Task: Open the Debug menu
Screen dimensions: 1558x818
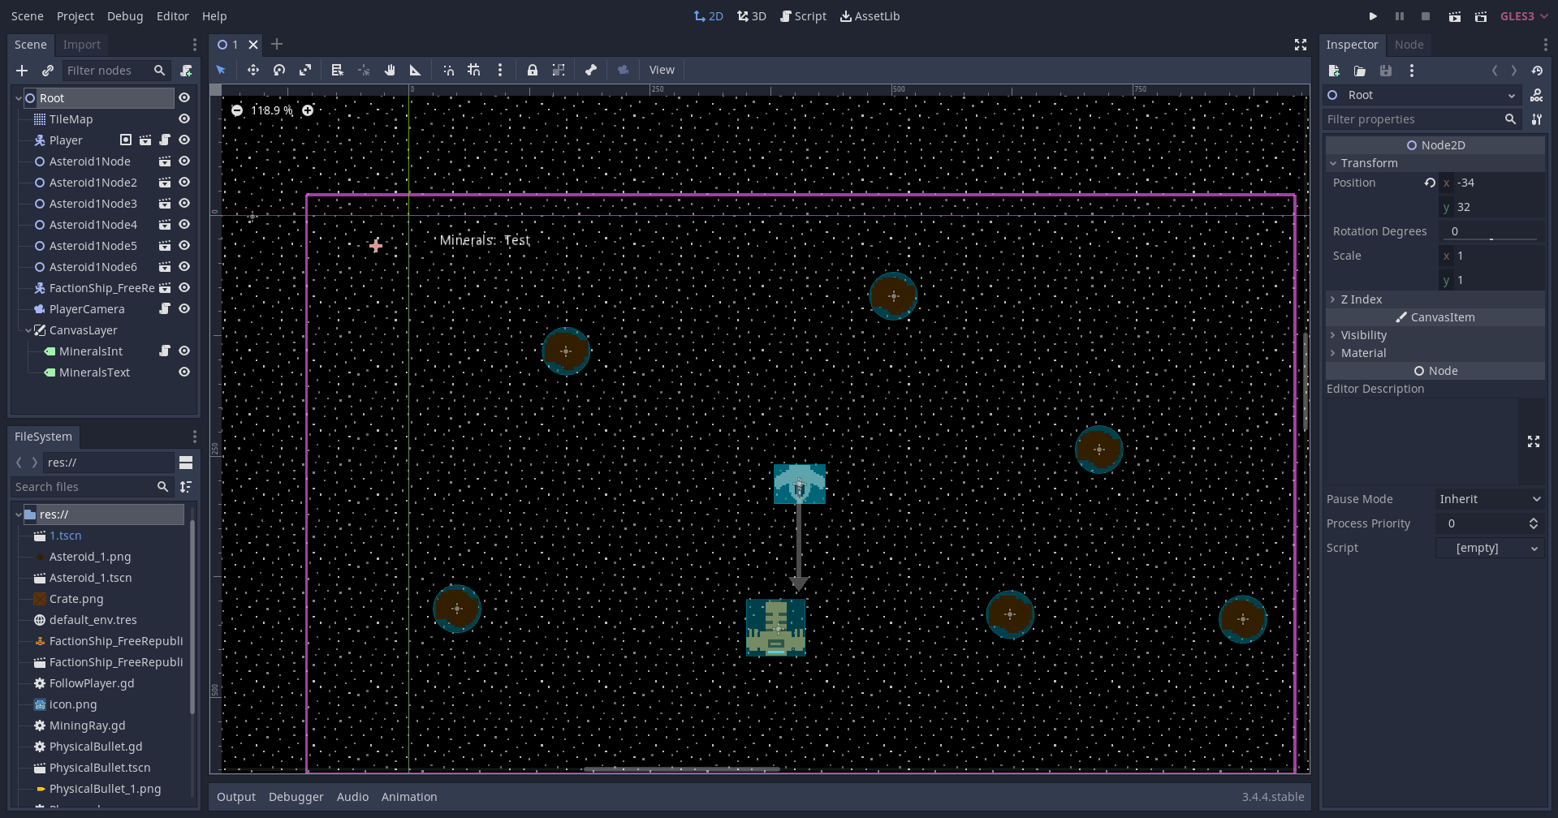Action: click(125, 16)
